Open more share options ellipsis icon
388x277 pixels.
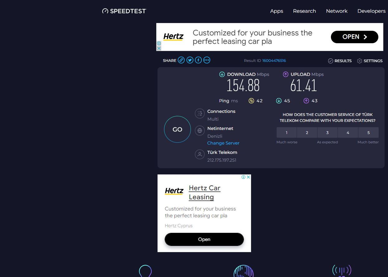(x=207, y=60)
